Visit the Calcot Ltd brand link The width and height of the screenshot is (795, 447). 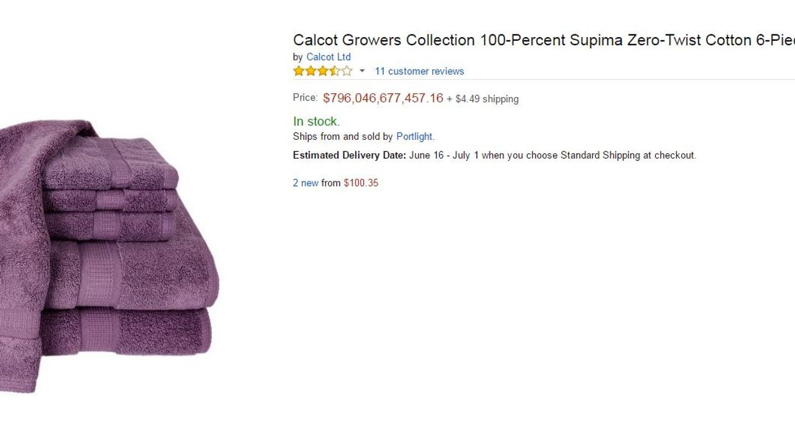click(328, 57)
